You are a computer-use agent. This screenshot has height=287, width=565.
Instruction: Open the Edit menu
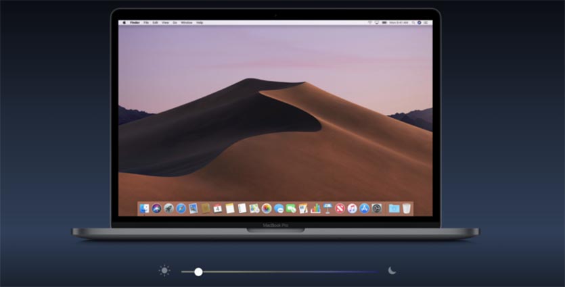[x=156, y=23]
